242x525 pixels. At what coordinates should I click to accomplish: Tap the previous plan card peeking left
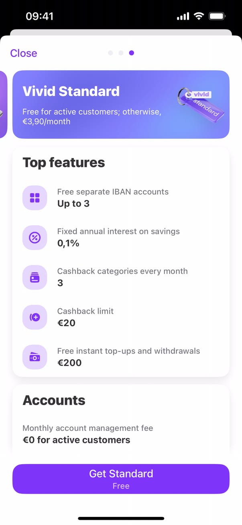(x=3, y=105)
